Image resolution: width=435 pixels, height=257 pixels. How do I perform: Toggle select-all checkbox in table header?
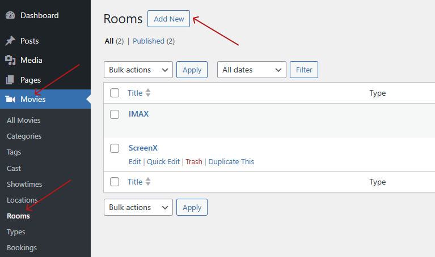click(115, 93)
